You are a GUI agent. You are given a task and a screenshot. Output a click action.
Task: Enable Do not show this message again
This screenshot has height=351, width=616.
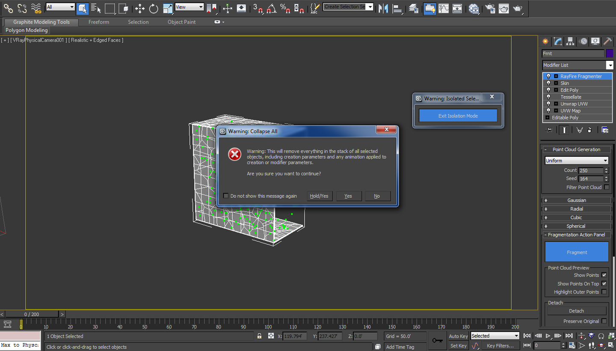[226, 196]
